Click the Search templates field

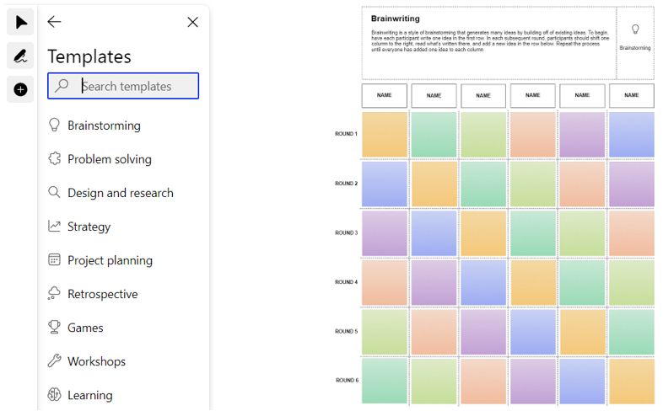point(135,86)
